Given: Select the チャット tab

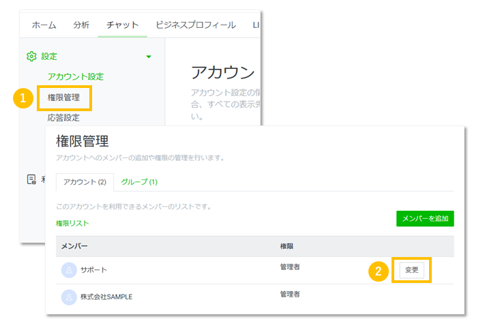Looking at the screenshot, I should pyautogui.click(x=121, y=25).
